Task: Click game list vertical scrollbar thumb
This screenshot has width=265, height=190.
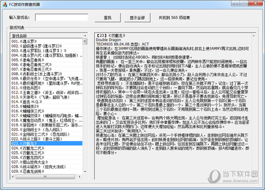Action: [85, 41]
